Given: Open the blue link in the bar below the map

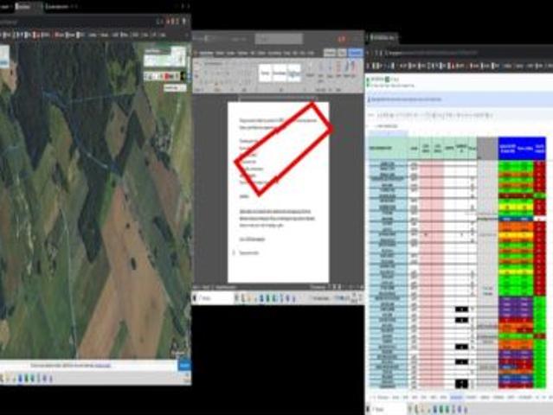Looking at the screenshot, I should click(x=103, y=366).
